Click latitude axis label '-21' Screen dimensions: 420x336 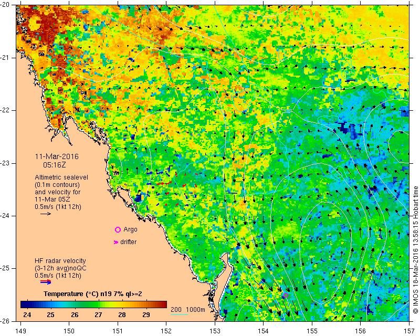point(6,58)
